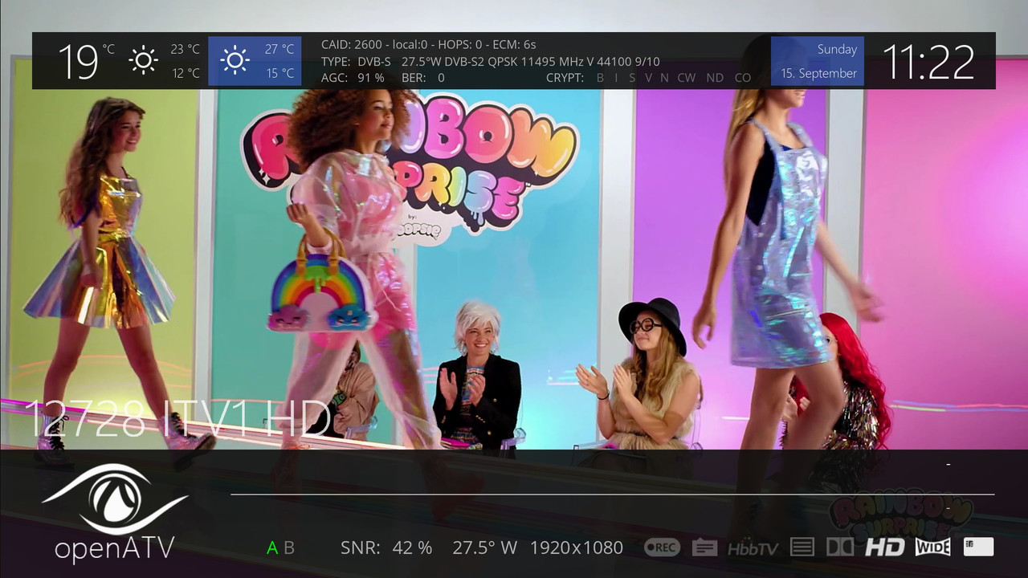Click the WIDE aspect ratio icon
1028x578 pixels.
pyautogui.click(x=932, y=547)
